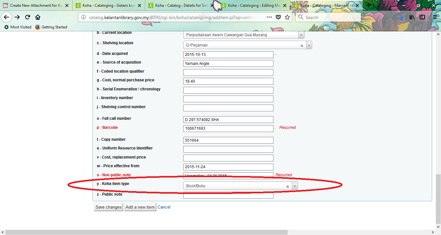The image size is (441, 235).
Task: Reload the current Koha page
Action: point(28,17)
